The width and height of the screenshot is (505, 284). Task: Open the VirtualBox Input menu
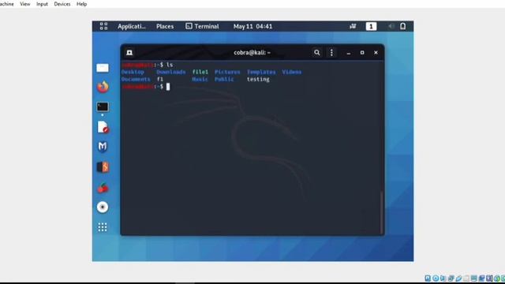[42, 4]
